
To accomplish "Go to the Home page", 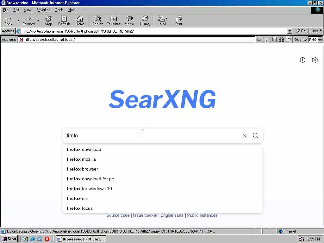I will (x=80, y=21).
